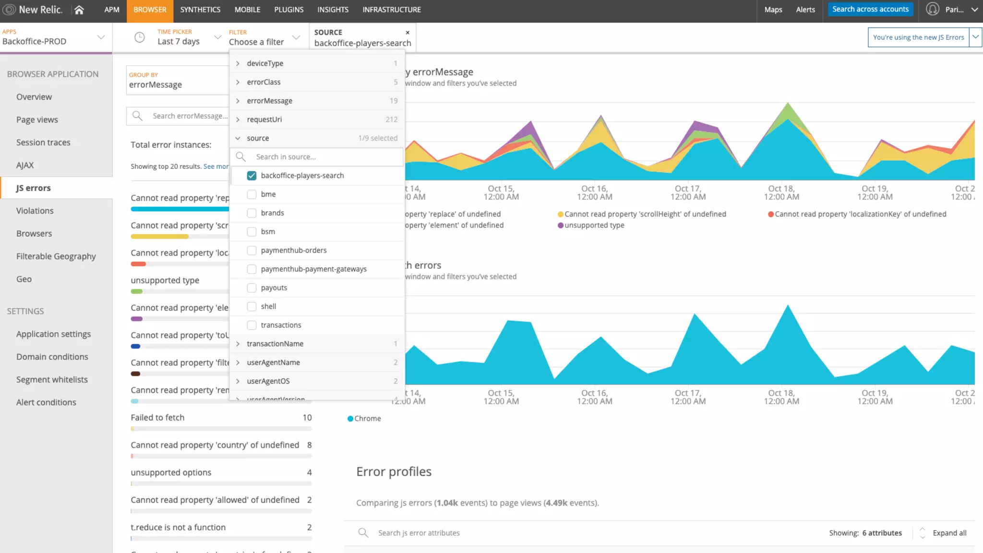
Task: Enable the transactions source checkbox
Action: click(x=252, y=325)
